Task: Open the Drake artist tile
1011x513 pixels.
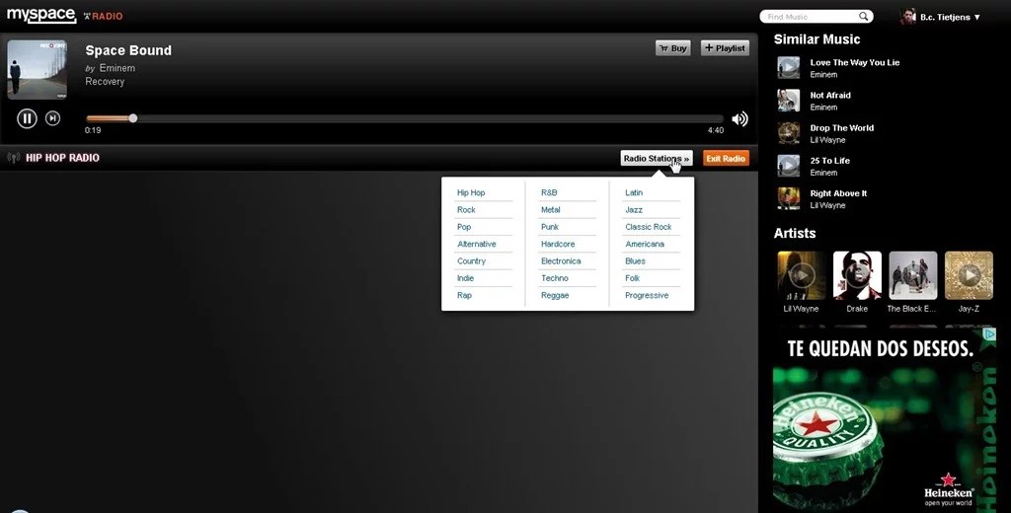Action: pos(857,276)
